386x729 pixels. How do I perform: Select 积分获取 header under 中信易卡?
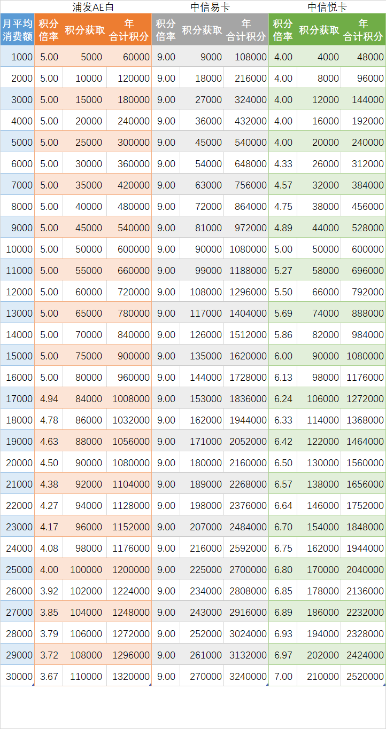(202, 30)
